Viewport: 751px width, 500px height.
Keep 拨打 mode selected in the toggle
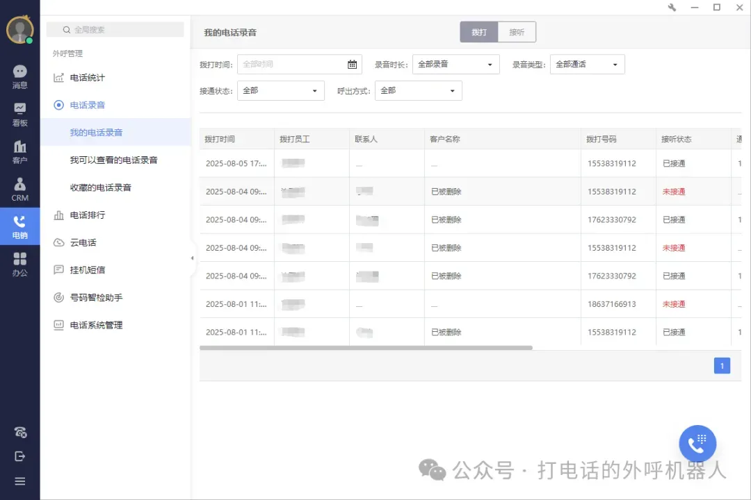point(478,31)
